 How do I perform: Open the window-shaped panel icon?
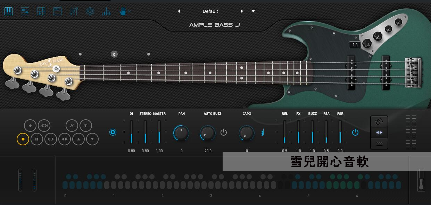(57, 11)
